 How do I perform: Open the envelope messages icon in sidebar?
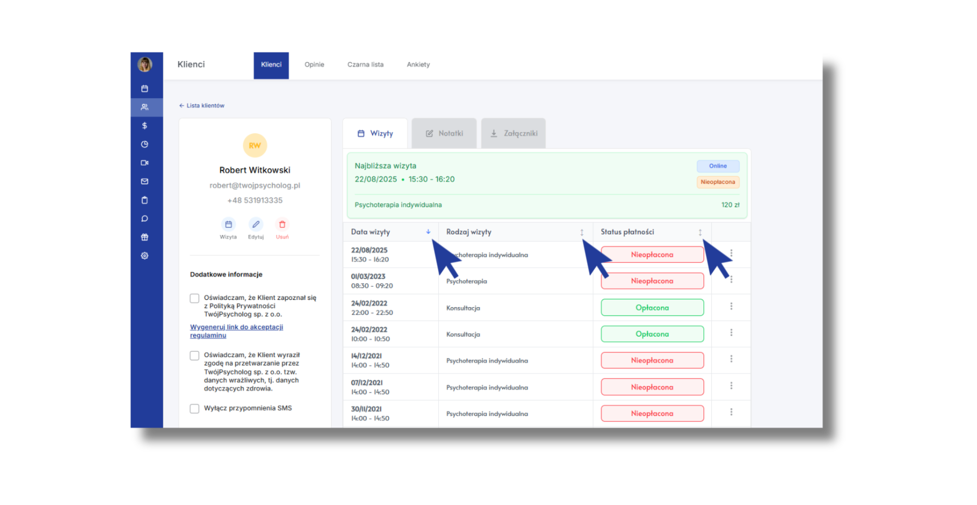[145, 181]
